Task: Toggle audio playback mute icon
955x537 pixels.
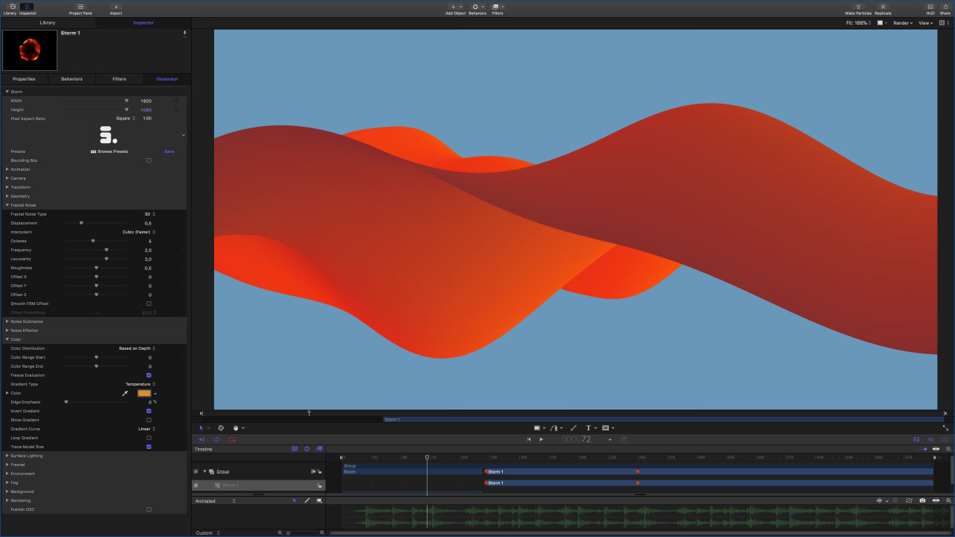Action: (929, 439)
